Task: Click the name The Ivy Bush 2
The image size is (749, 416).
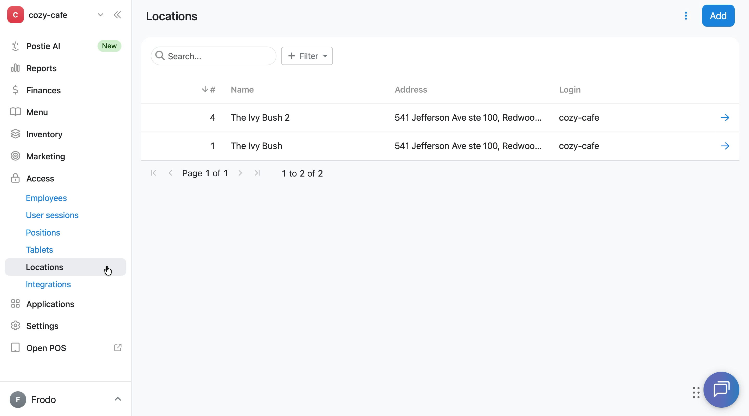Action: pos(260,118)
